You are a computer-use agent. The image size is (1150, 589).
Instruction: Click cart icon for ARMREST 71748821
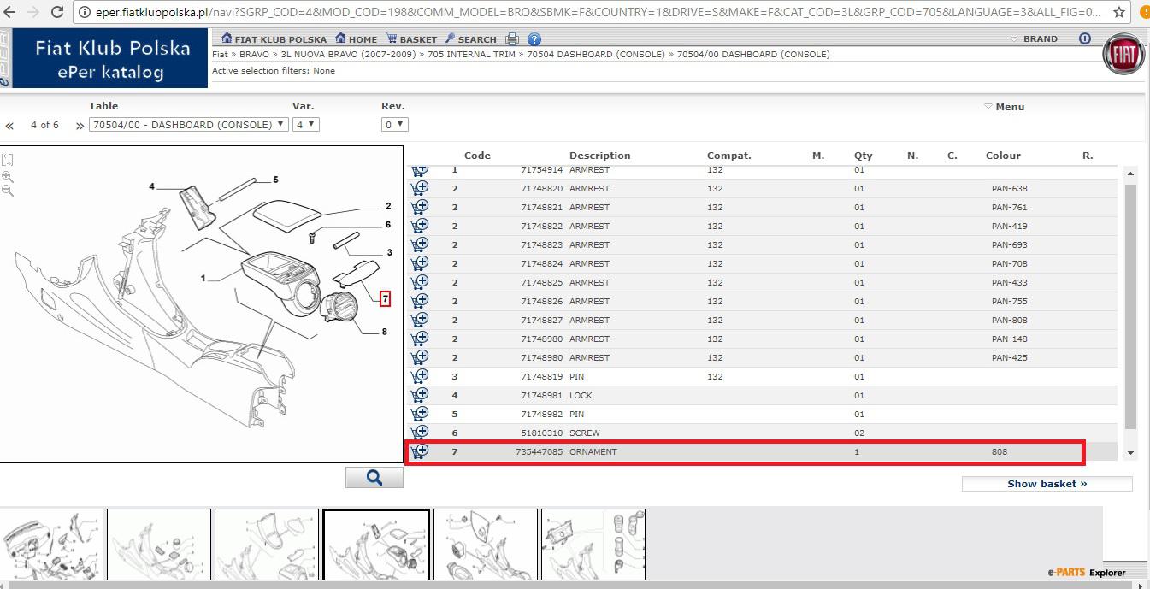pyautogui.click(x=420, y=207)
